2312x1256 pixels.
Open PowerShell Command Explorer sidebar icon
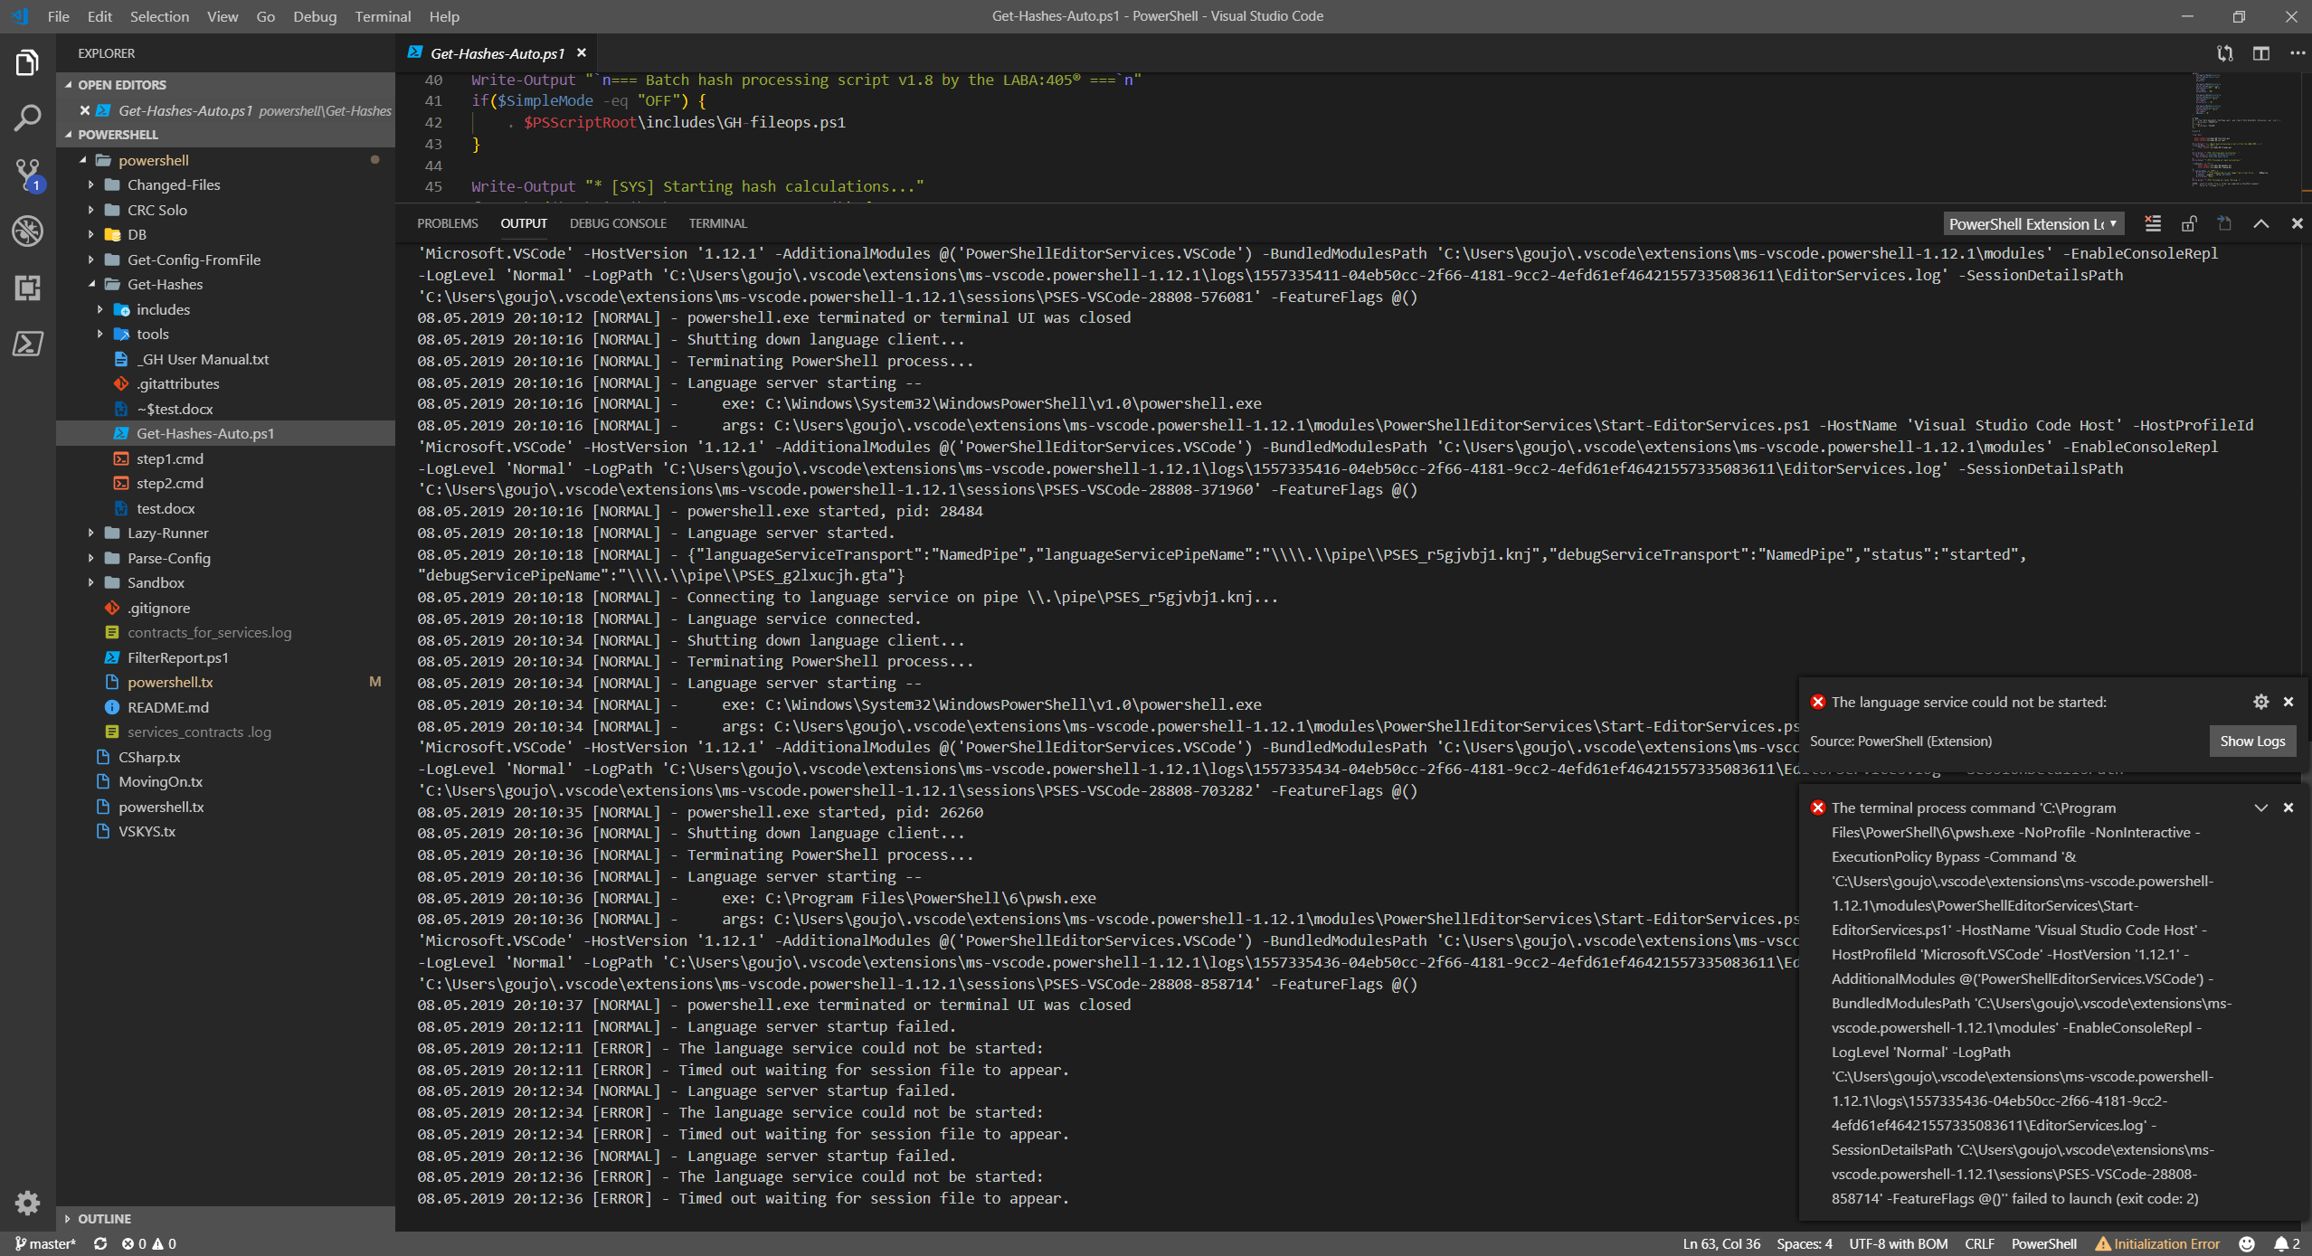(27, 344)
